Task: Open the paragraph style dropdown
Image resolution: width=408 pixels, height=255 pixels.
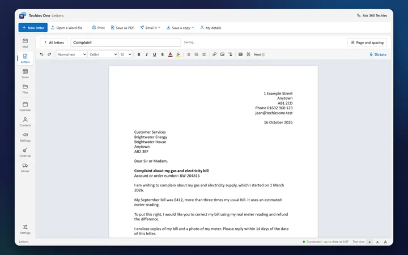Action: tap(71, 54)
